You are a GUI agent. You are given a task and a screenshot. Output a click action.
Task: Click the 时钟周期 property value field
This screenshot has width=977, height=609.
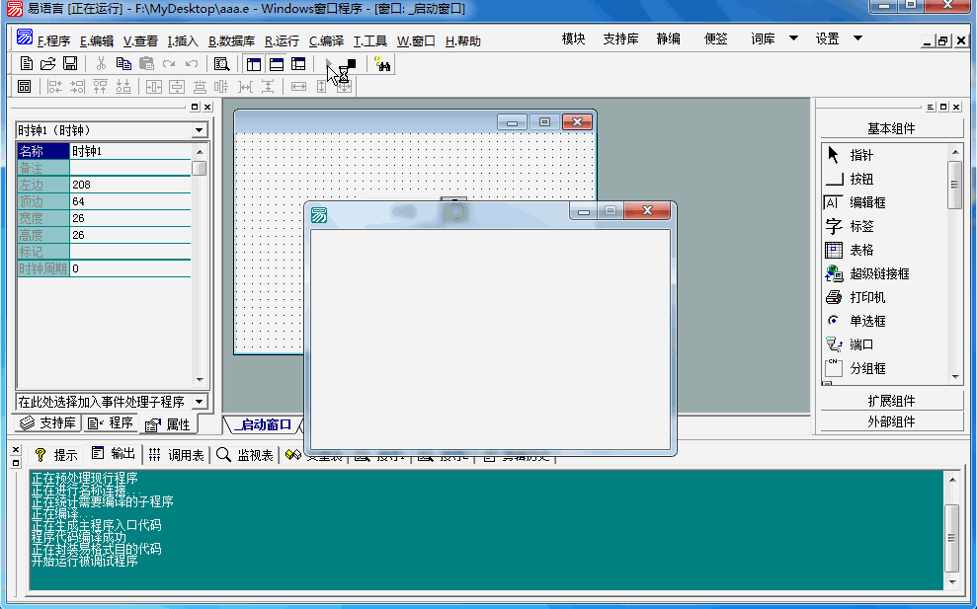129,268
